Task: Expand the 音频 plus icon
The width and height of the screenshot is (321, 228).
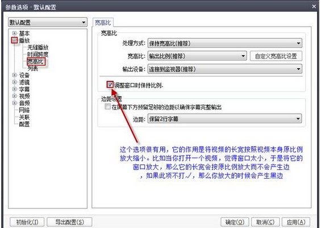Action: (14, 103)
